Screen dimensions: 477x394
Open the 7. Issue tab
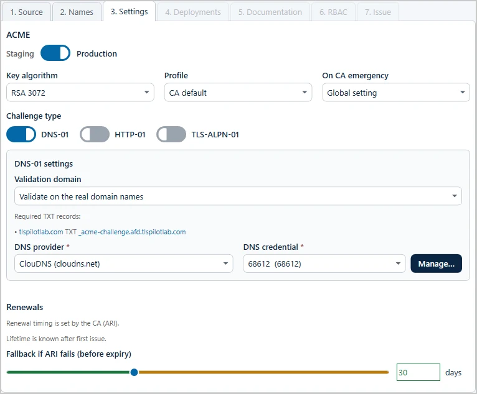click(x=378, y=12)
